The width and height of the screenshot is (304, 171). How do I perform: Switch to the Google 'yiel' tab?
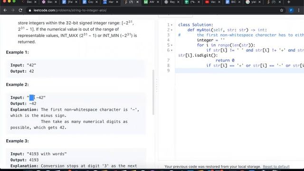point(253,2)
